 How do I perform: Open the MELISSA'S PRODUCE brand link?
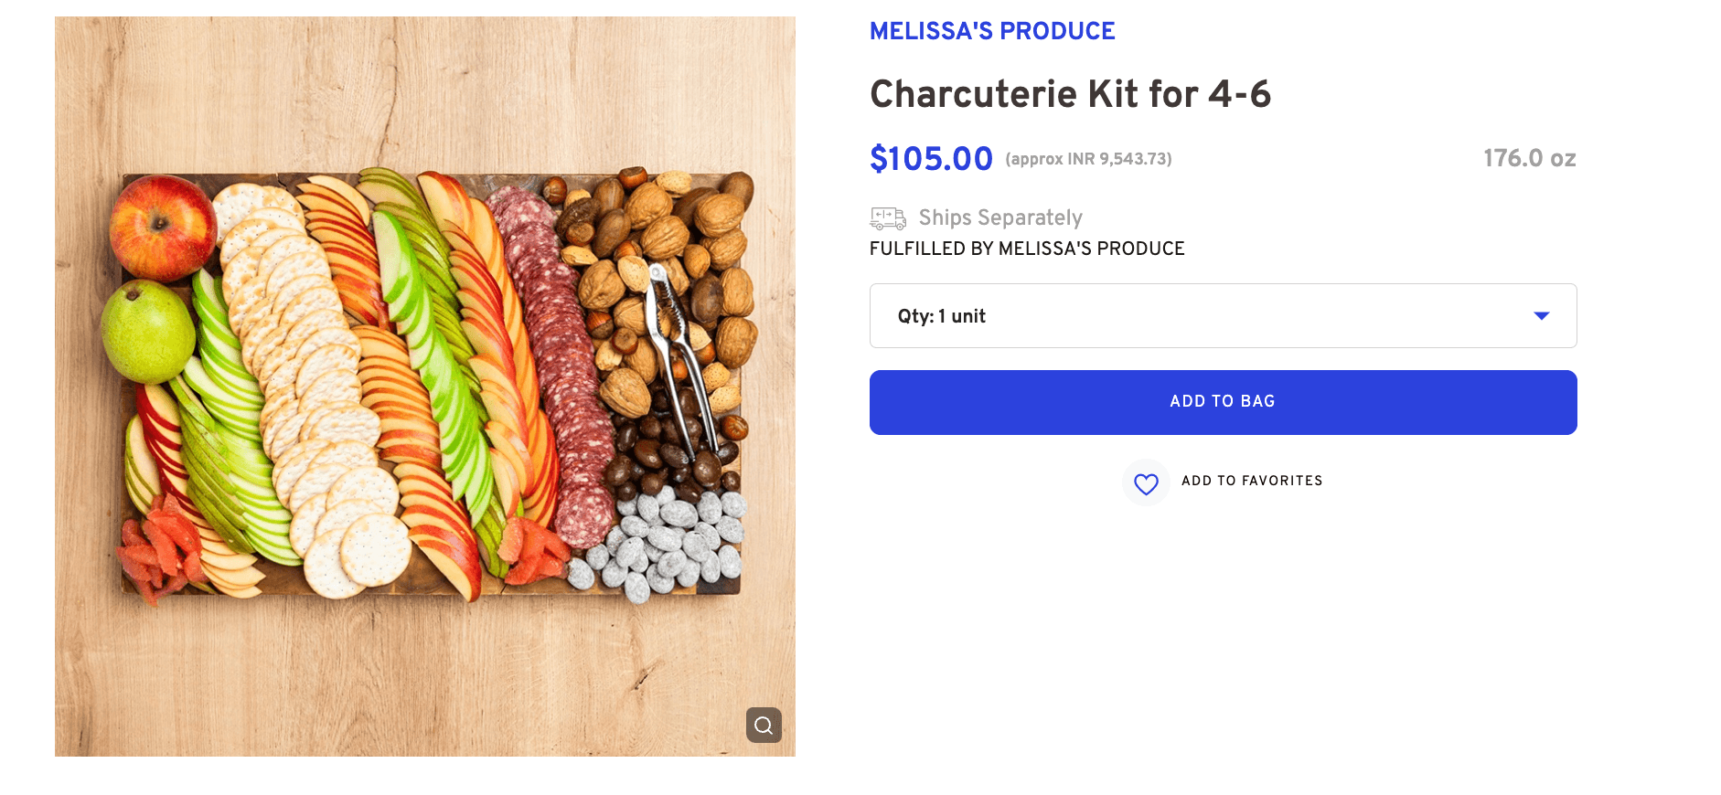pyautogui.click(x=991, y=30)
